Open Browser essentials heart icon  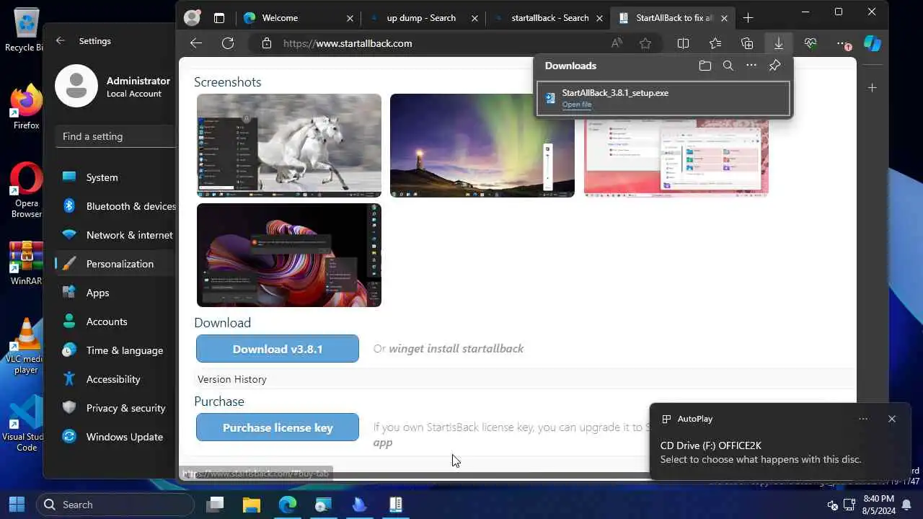tap(810, 43)
